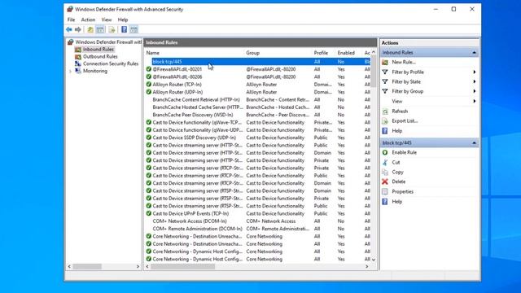Click the Filter by State funnel icon
Screen dimensions: 521x293
coord(385,81)
